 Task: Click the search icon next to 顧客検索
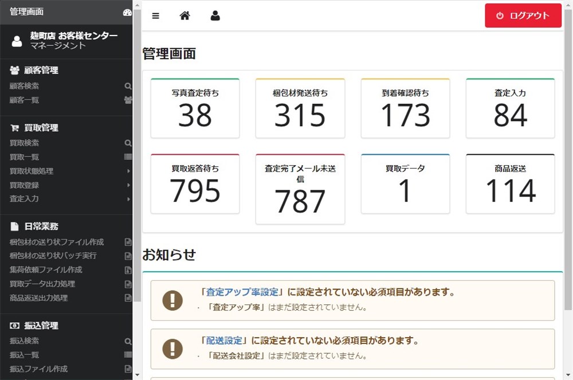coord(127,86)
